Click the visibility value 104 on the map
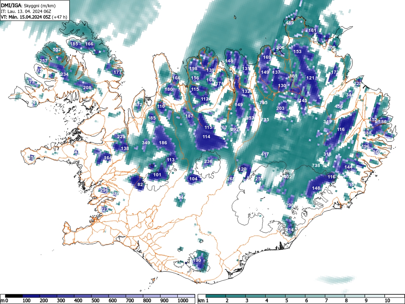Viewport: 405px width, 304px height. coord(193,179)
